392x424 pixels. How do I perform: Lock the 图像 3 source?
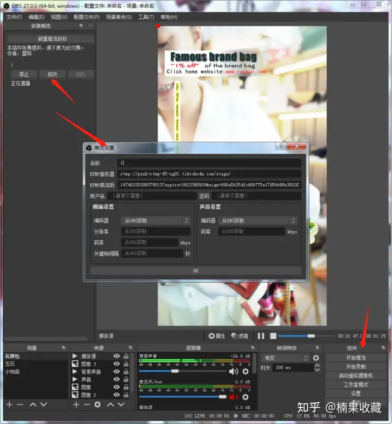[x=126, y=364]
